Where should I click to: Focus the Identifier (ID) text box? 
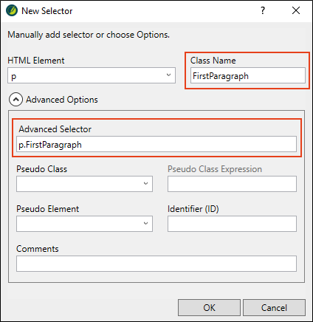[232, 224]
